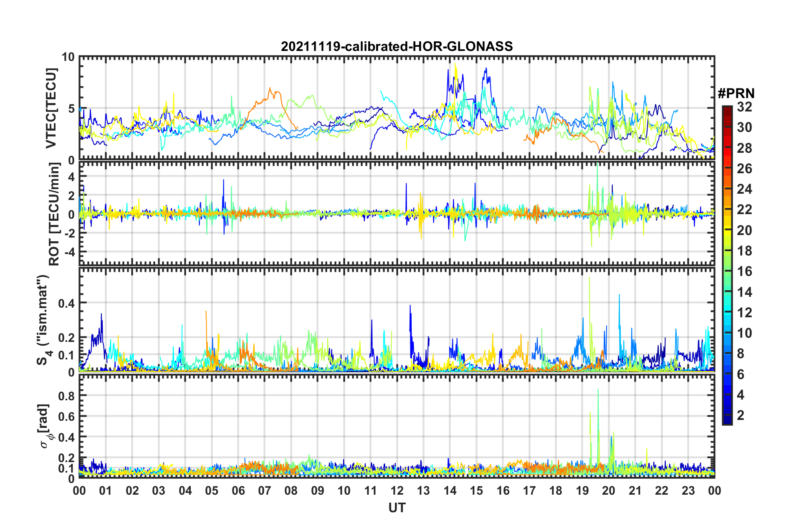
Task: Select the ROT [TECU/min] y-axis label
Action: (54, 214)
